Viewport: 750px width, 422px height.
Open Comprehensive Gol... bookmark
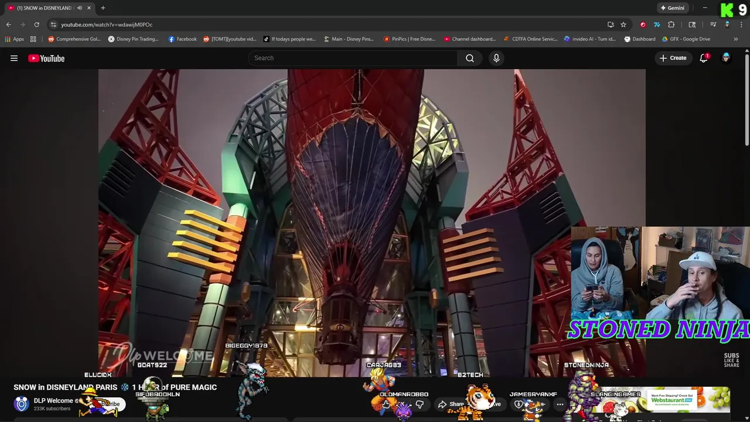click(x=74, y=39)
